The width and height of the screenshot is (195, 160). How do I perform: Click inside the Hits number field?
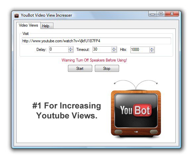(x=140, y=50)
